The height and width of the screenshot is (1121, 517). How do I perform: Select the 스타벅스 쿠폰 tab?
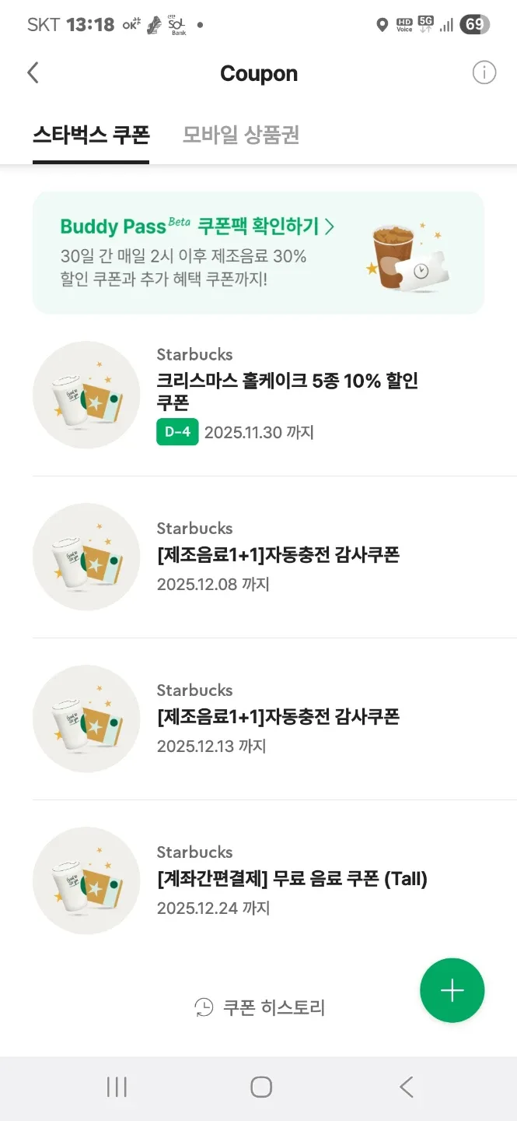coord(91,135)
